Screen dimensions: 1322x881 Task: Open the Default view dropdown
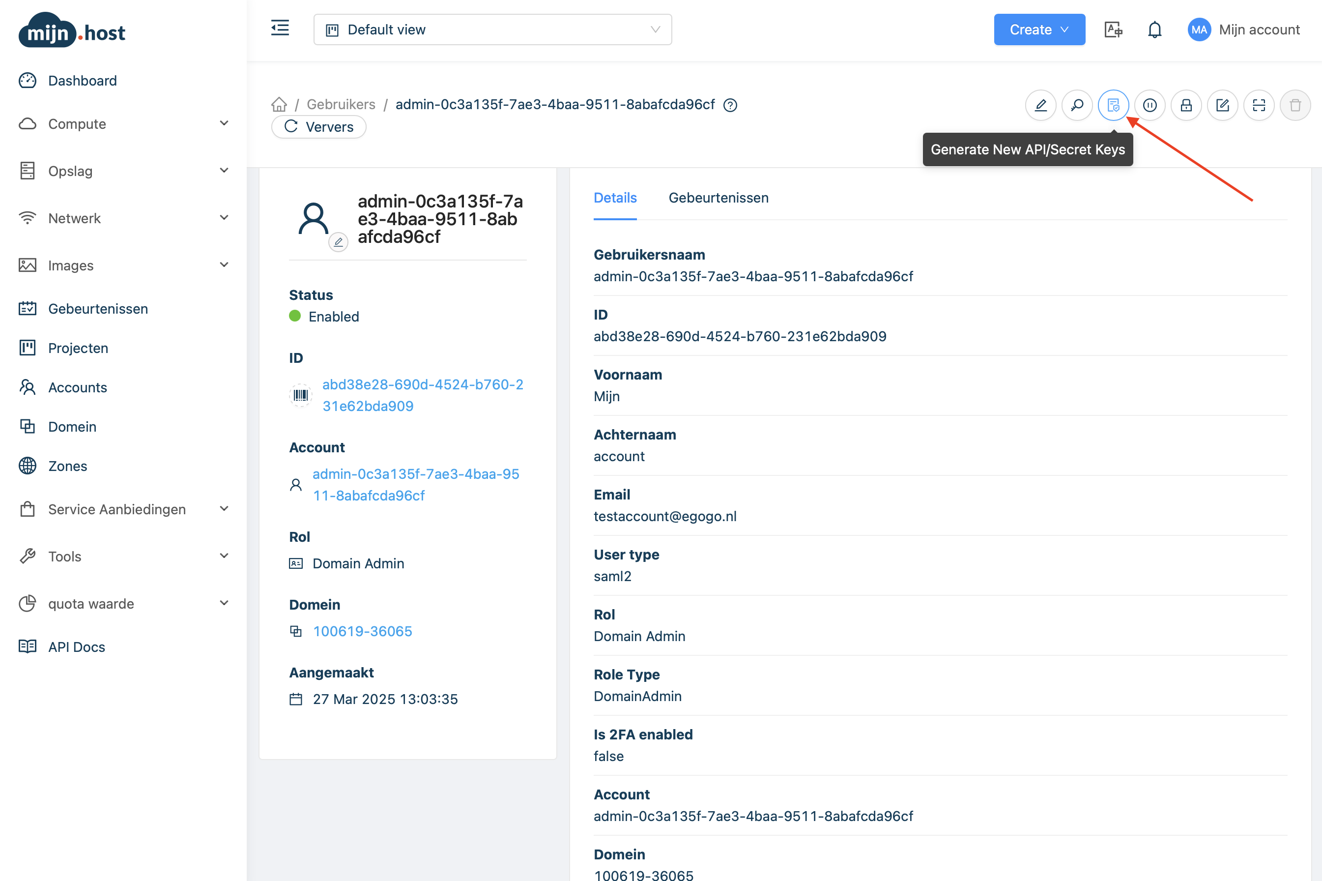pyautogui.click(x=492, y=29)
